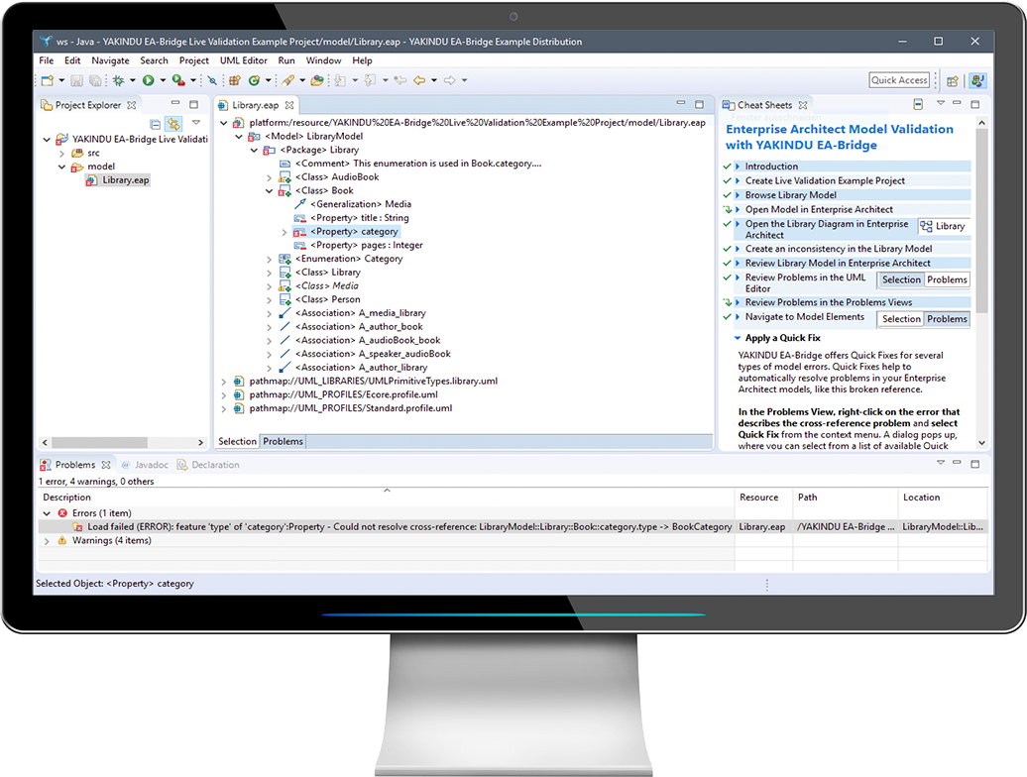Screen dimensions: 1027x777
Task: Click the Save toolbar icon
Action: coord(76,80)
